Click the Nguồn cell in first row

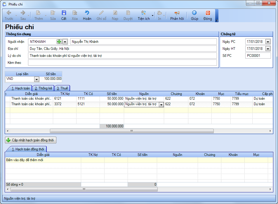[x=144, y=99]
